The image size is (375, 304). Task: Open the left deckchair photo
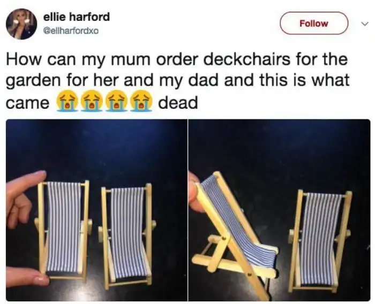(96, 210)
